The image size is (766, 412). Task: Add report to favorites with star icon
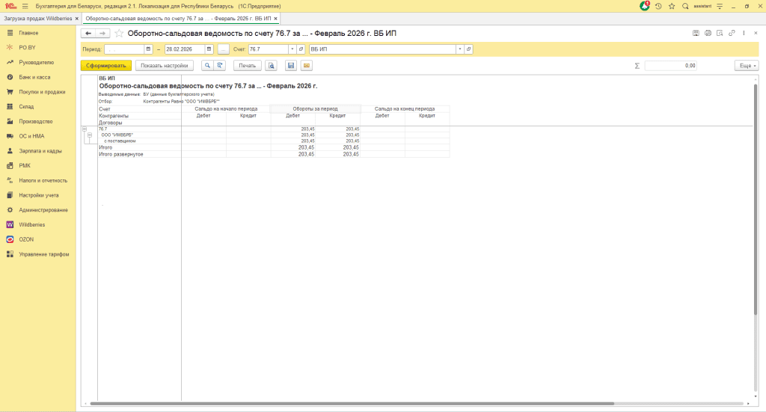pyautogui.click(x=118, y=34)
